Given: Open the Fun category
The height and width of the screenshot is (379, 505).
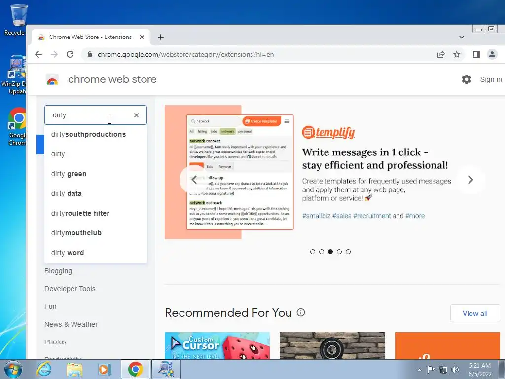Looking at the screenshot, I should tap(51, 306).
